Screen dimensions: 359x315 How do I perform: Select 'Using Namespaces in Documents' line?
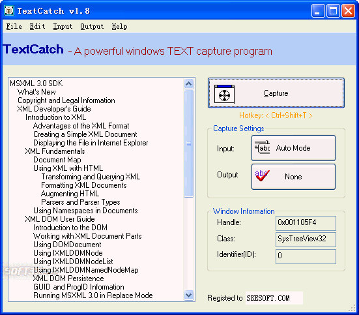tap(85, 211)
